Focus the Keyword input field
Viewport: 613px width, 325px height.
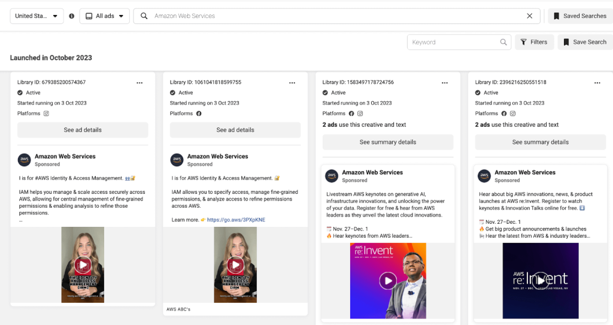click(454, 42)
